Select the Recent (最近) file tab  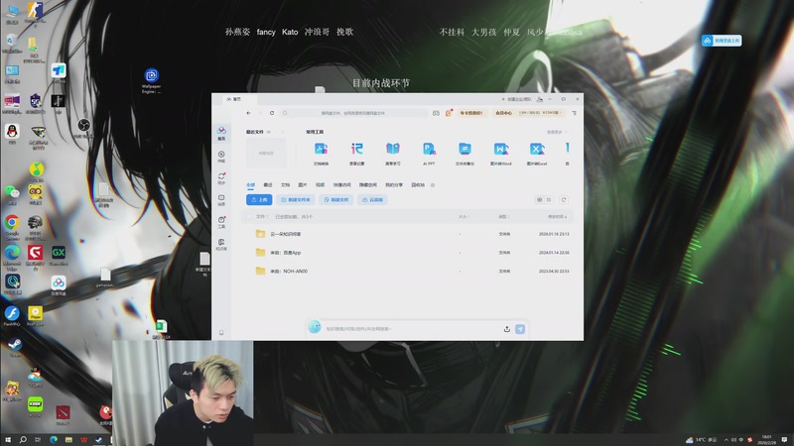pos(268,185)
